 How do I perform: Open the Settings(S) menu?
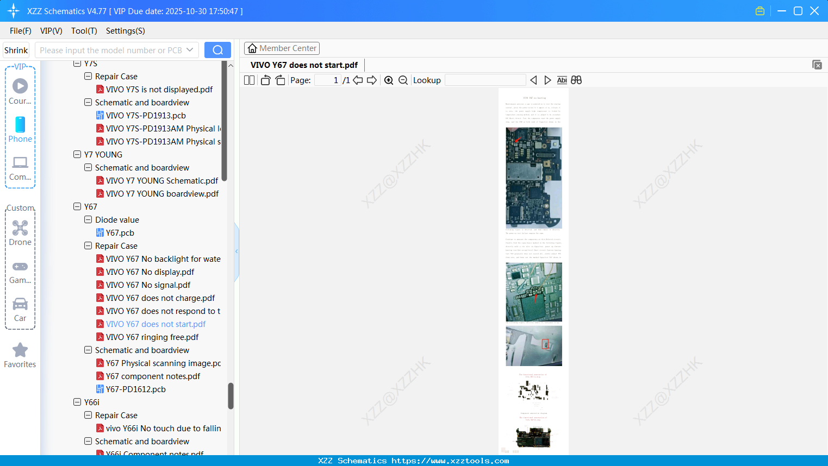(126, 31)
